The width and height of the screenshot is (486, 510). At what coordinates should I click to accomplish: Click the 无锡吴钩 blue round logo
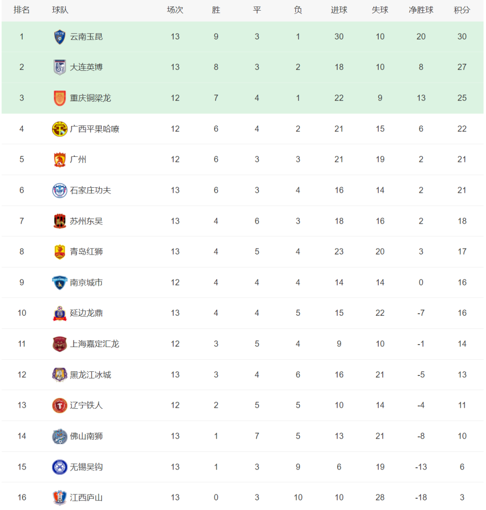click(x=60, y=467)
